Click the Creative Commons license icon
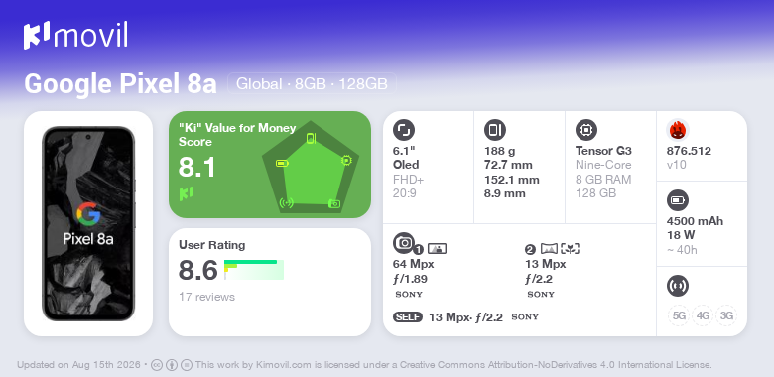This screenshot has width=774, height=377. coord(157,365)
